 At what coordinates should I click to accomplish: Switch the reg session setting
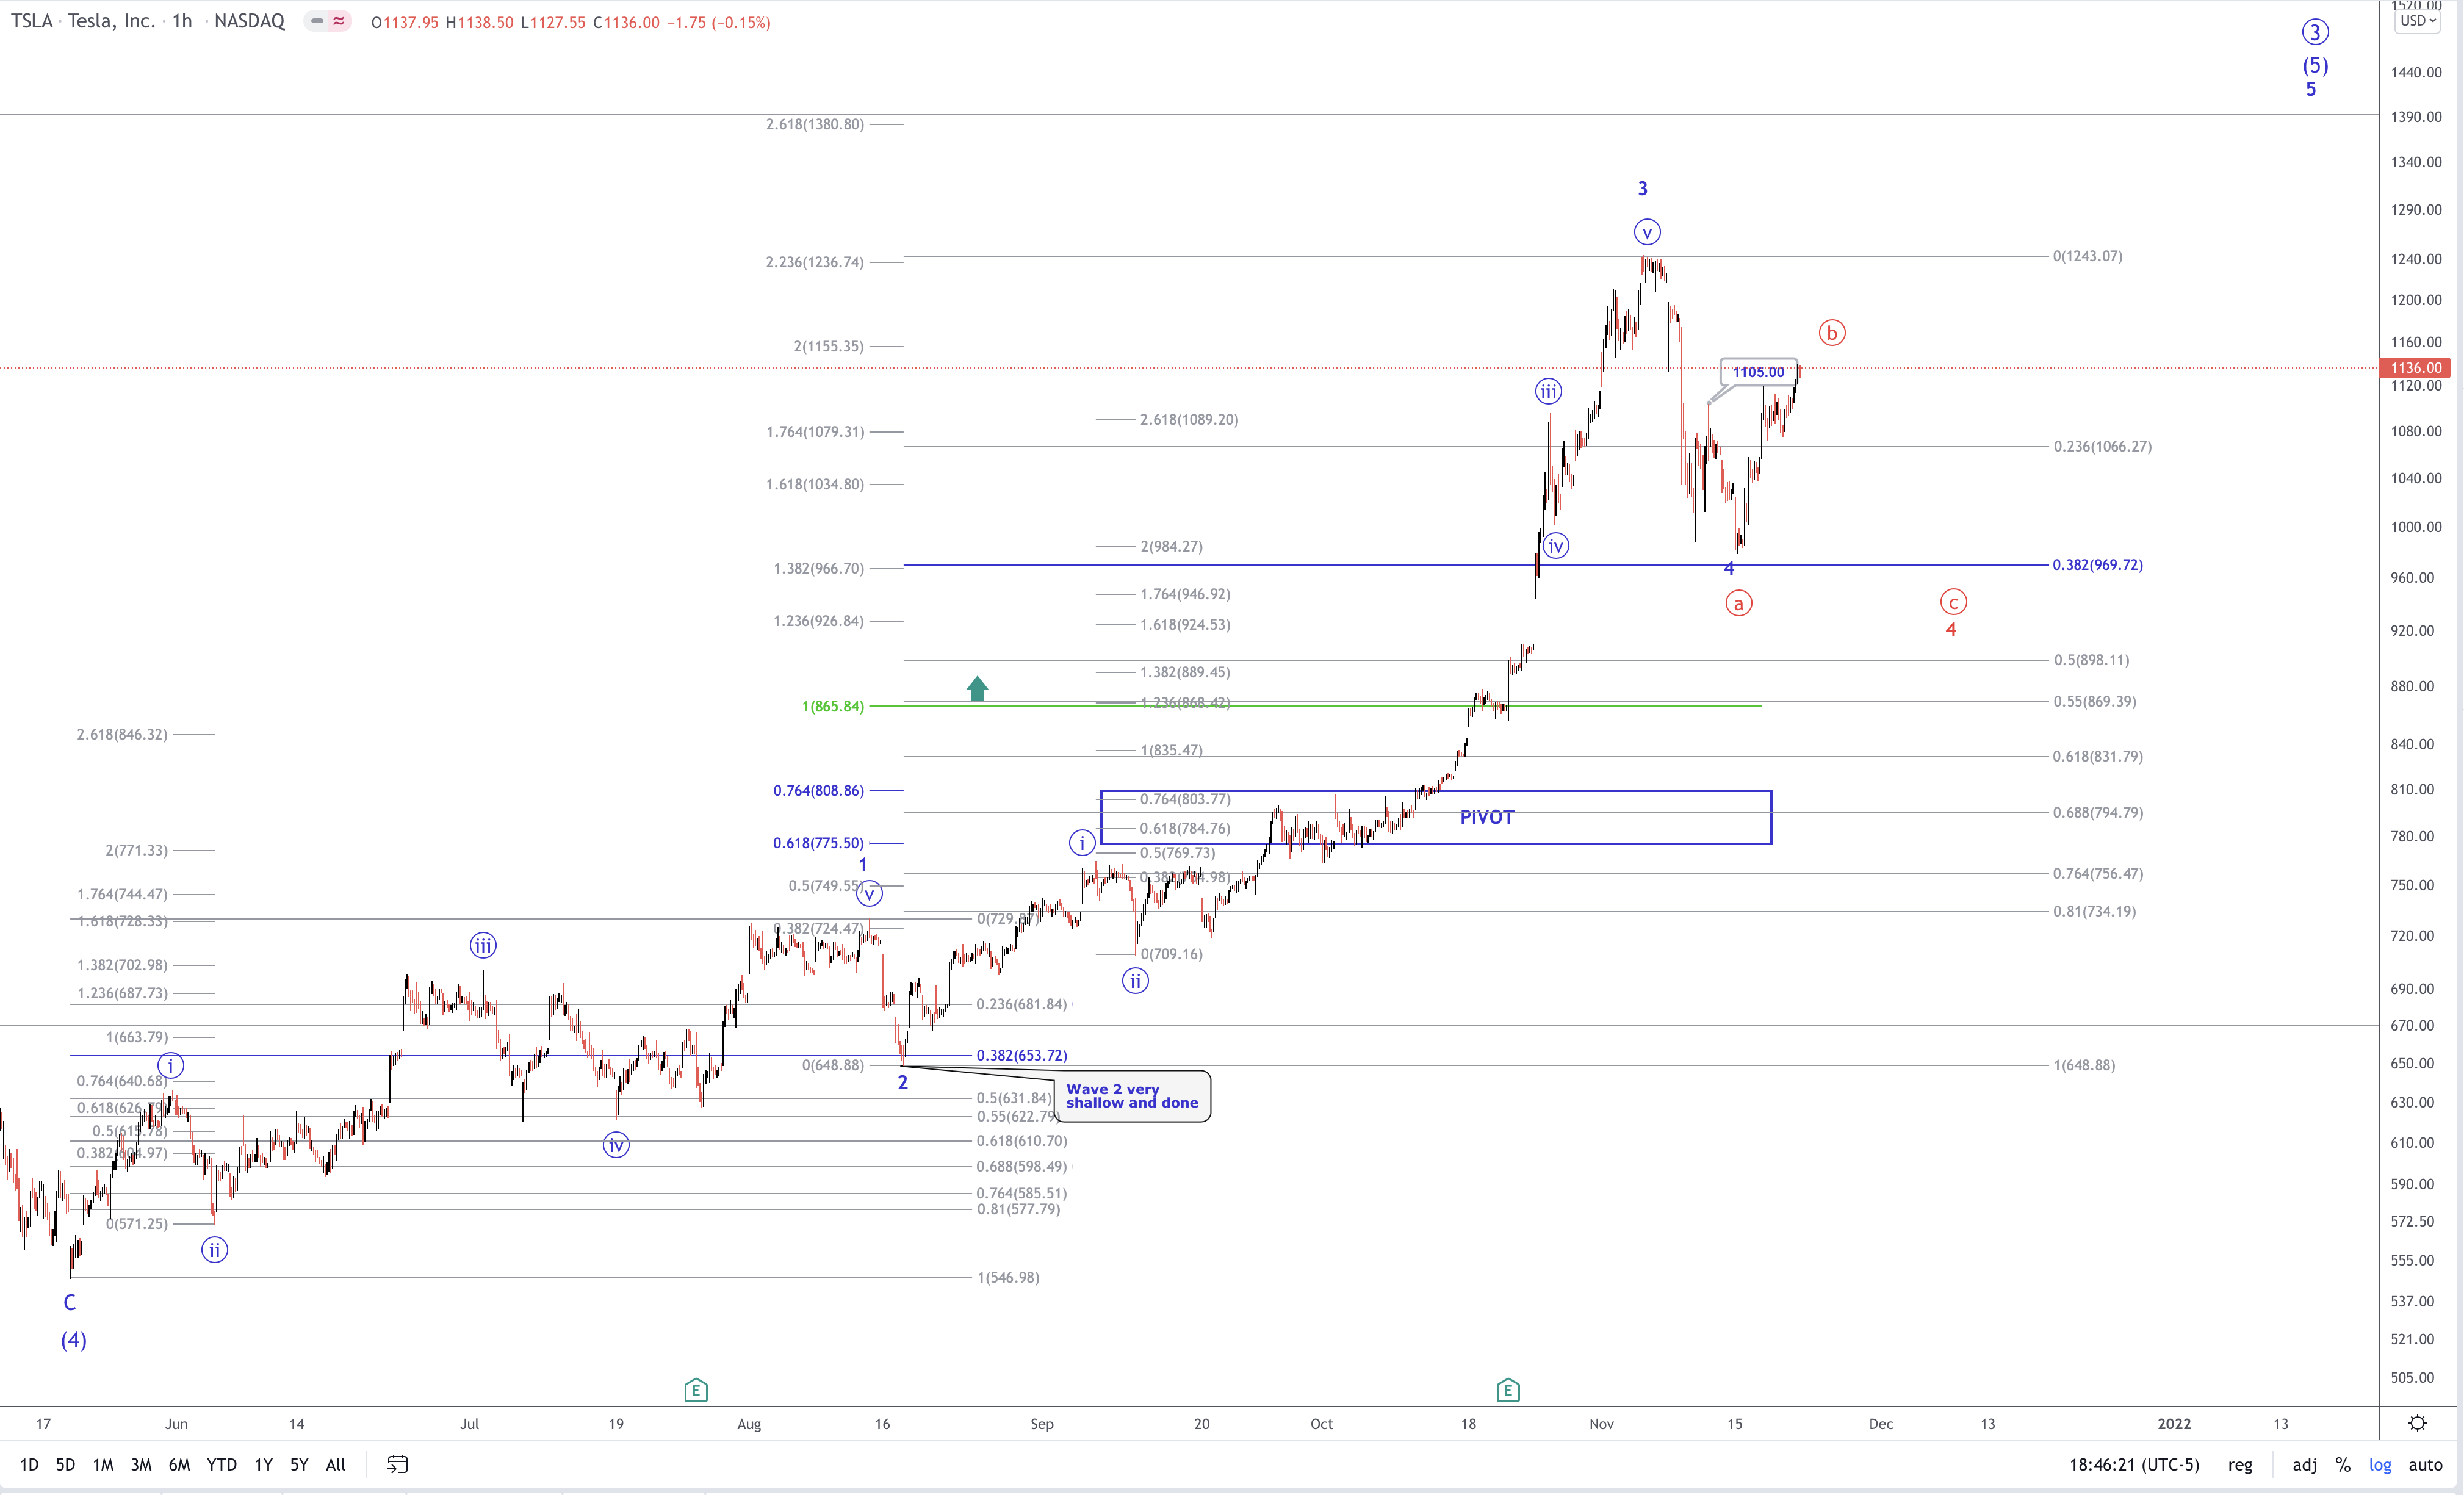coord(2240,1464)
